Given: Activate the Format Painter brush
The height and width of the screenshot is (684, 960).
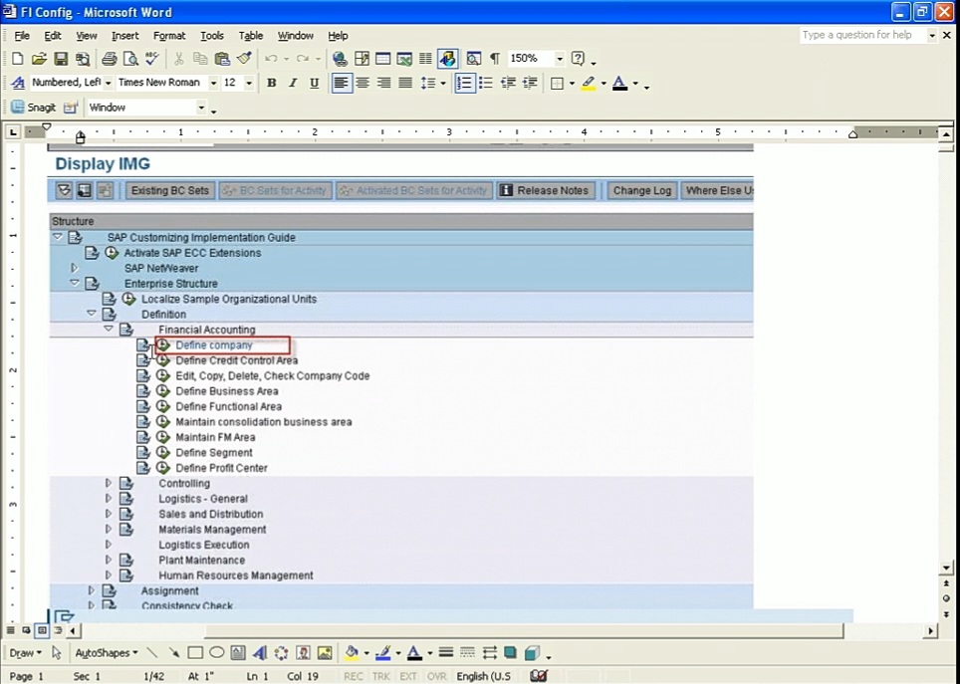Looking at the screenshot, I should click(x=244, y=59).
